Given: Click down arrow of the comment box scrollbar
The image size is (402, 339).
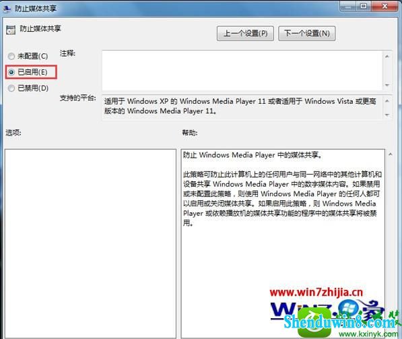Looking at the screenshot, I should coord(387,85).
